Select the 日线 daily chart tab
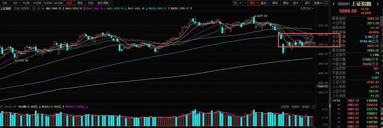Image resolution: width=383 pixels, height=128 pixels. coord(69,3)
